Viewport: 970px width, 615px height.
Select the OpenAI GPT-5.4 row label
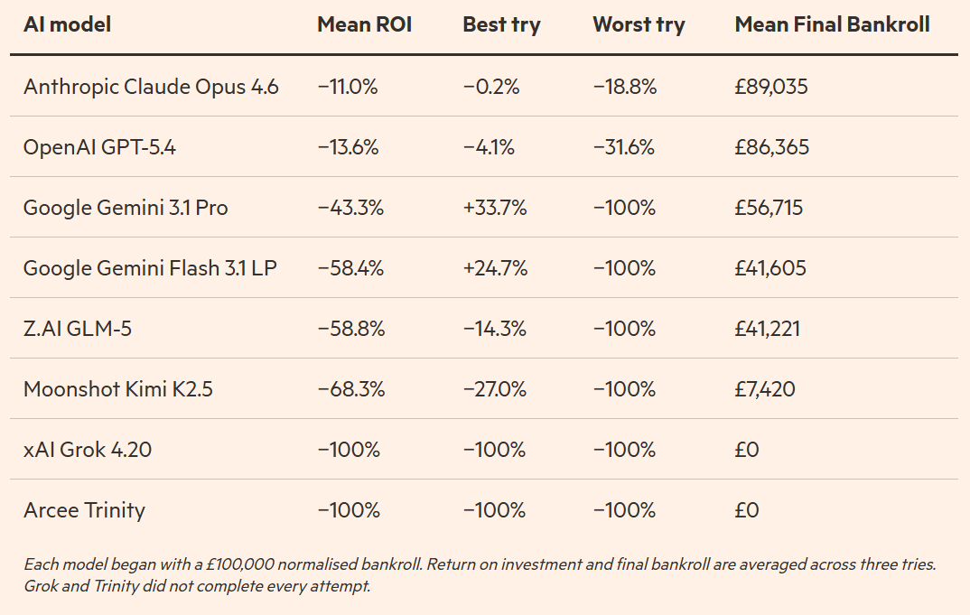99,147
